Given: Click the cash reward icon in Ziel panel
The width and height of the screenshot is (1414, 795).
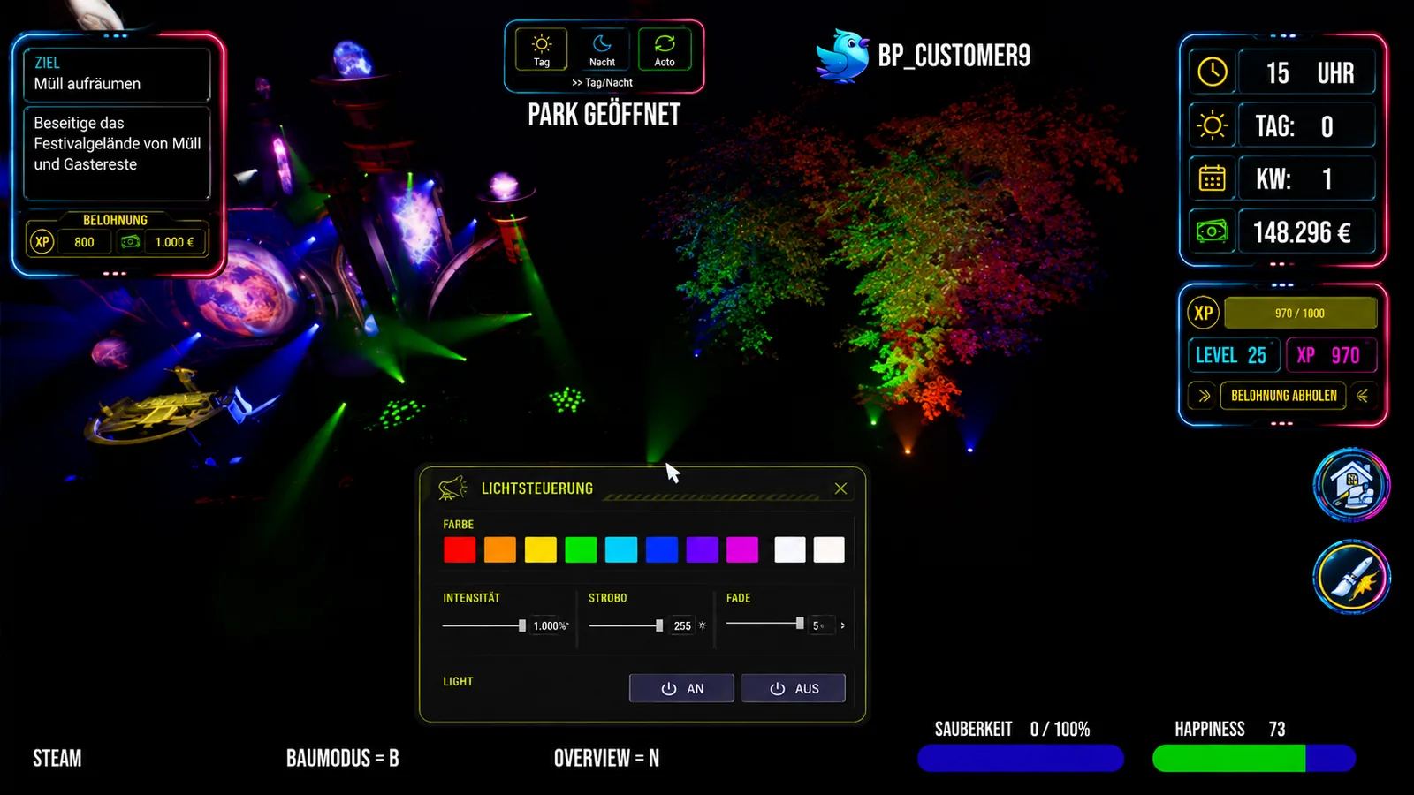Looking at the screenshot, I should pyautogui.click(x=131, y=242).
